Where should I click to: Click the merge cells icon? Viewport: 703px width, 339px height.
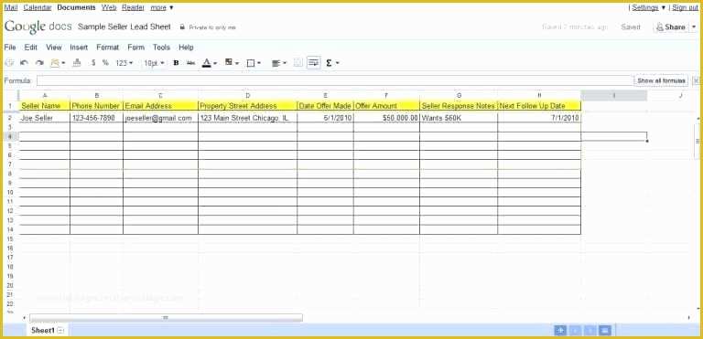coord(297,63)
